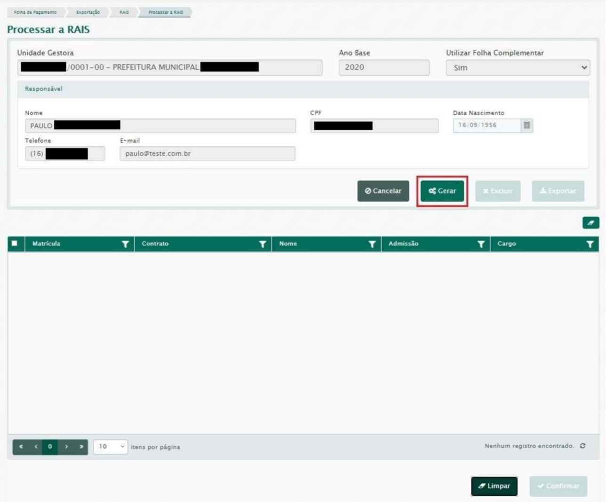Open the Data Nascimento calendar picker
The height and width of the screenshot is (502, 606).
click(527, 125)
